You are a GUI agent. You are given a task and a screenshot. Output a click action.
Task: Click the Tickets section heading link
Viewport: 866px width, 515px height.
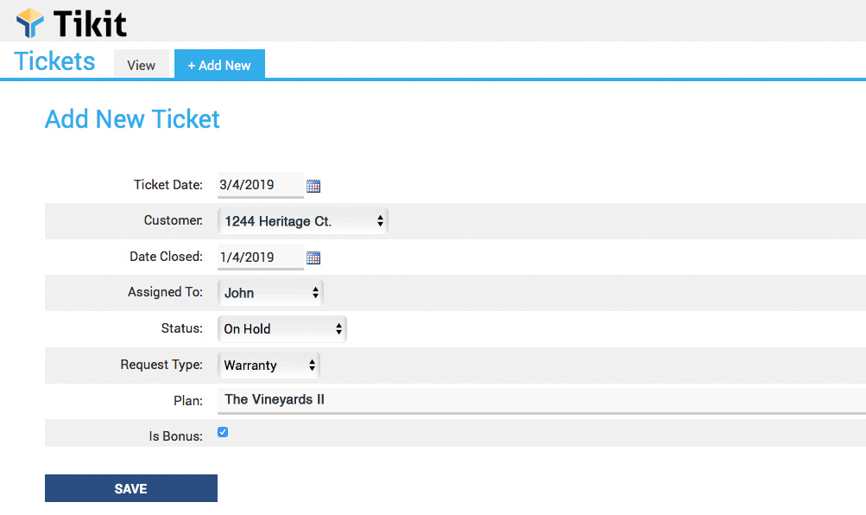pyautogui.click(x=55, y=62)
